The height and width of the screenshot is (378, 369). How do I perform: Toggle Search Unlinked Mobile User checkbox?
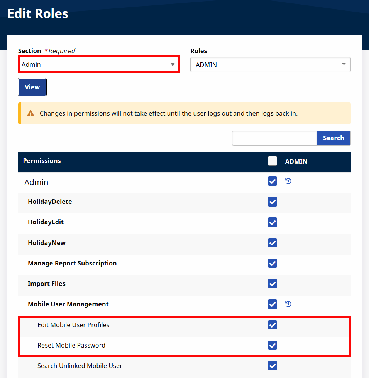[273, 366]
